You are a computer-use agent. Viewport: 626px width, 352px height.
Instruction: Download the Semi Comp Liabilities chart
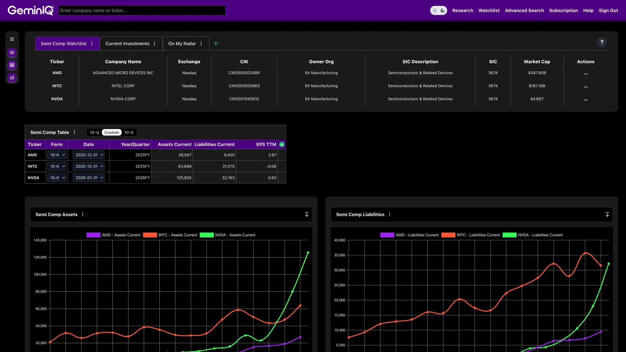[607, 214]
